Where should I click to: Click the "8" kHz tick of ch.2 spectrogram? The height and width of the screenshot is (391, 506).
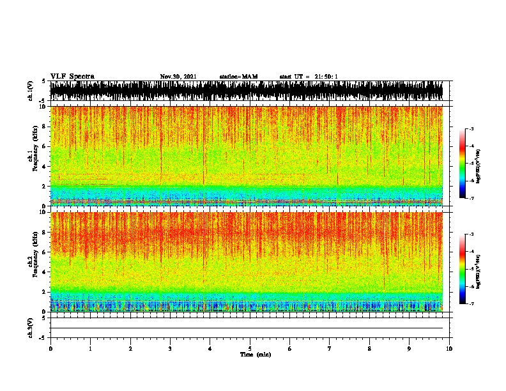(45, 233)
